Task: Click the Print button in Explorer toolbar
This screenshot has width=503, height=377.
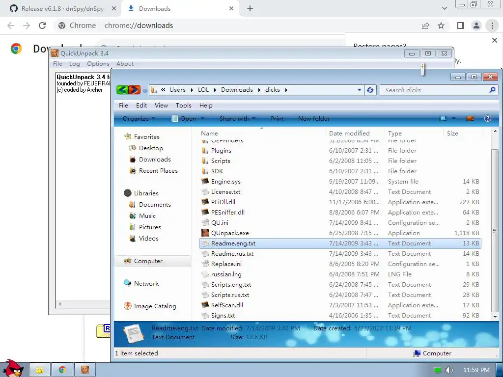Action: pyautogui.click(x=277, y=119)
